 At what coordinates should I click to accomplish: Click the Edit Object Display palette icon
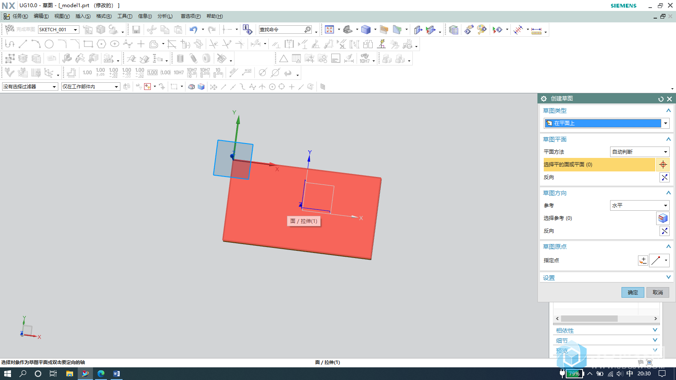(482, 30)
